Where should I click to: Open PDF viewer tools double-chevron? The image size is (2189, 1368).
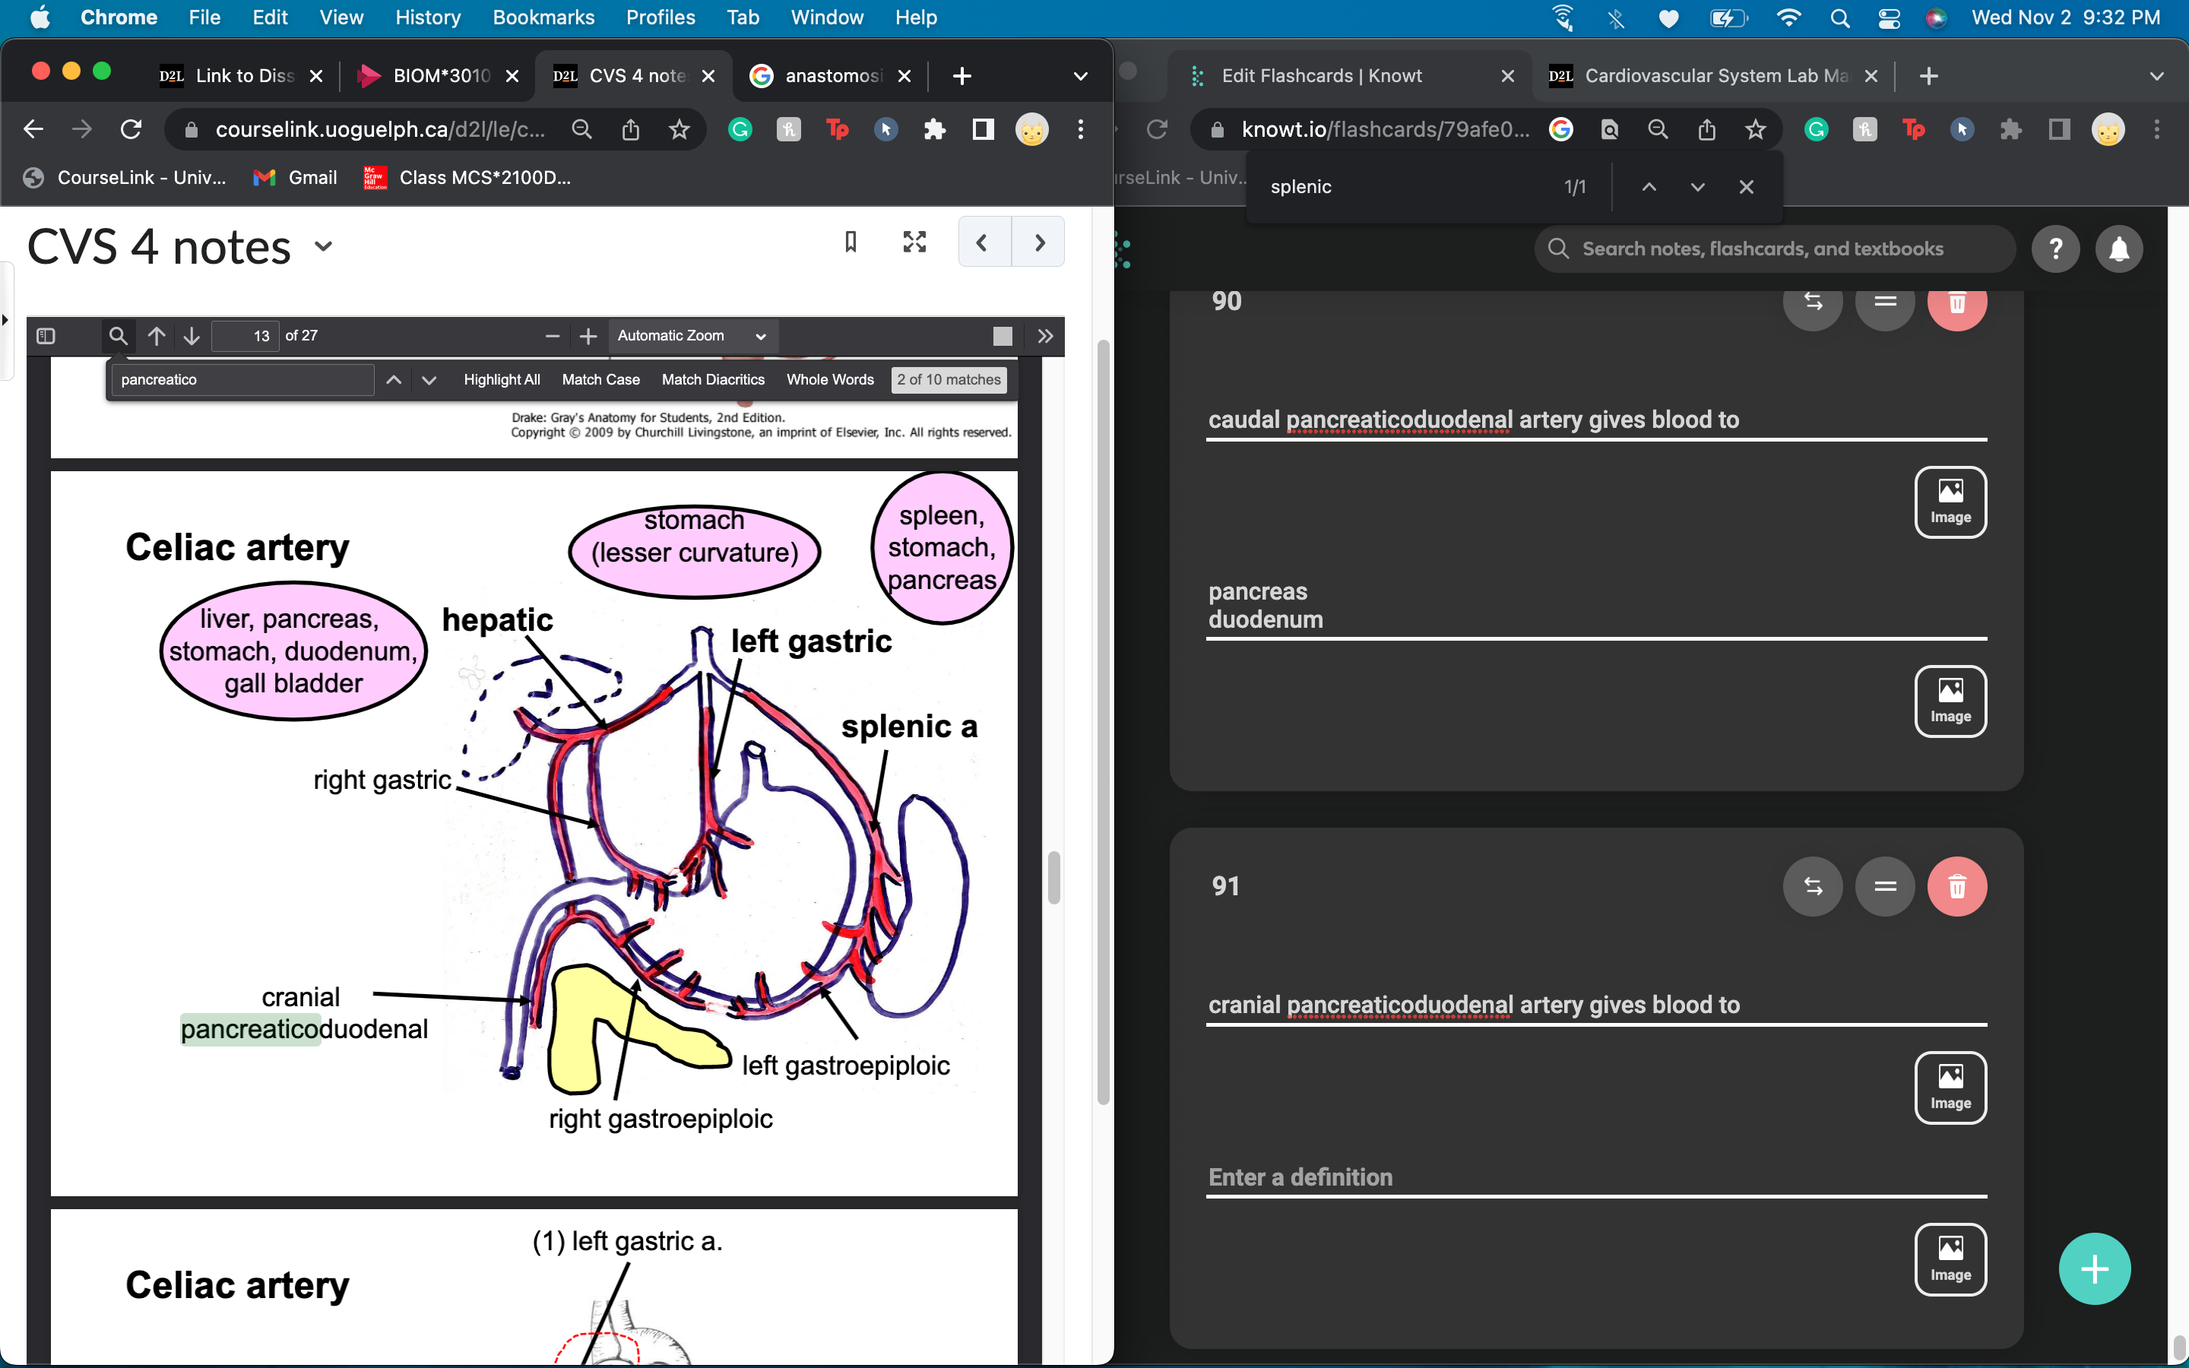[1045, 336]
